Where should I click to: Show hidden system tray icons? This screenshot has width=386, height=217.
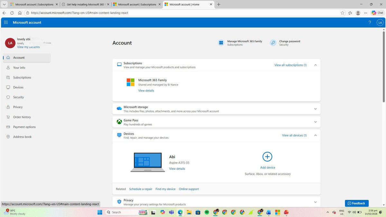point(327,212)
